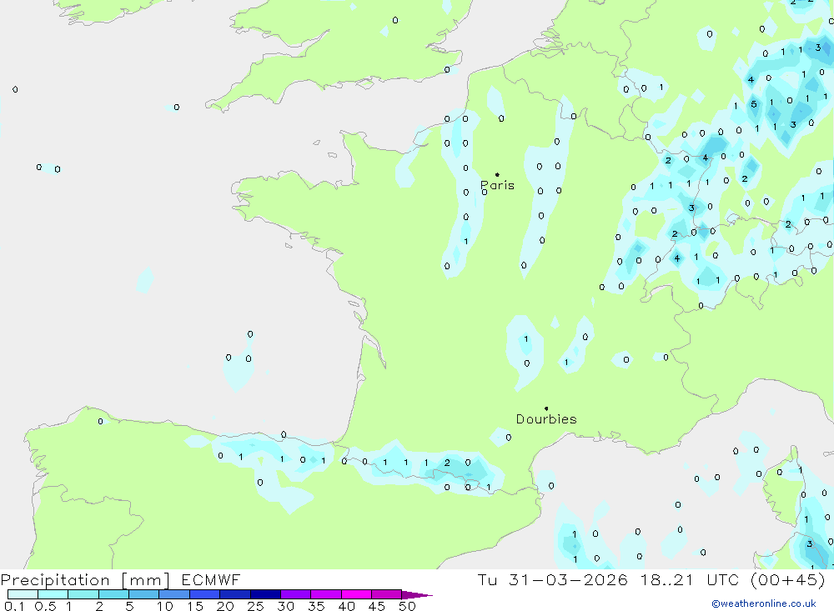
Task: Click the '35' legend scale label
Action: click(316, 606)
